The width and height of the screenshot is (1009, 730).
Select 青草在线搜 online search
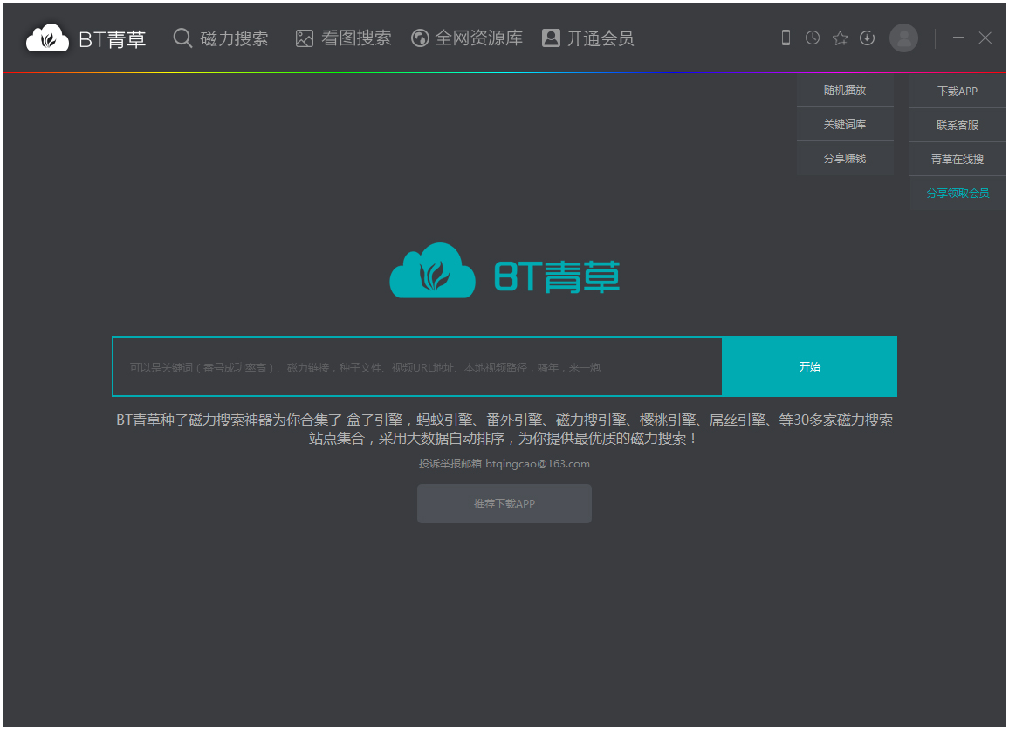pyautogui.click(x=958, y=159)
